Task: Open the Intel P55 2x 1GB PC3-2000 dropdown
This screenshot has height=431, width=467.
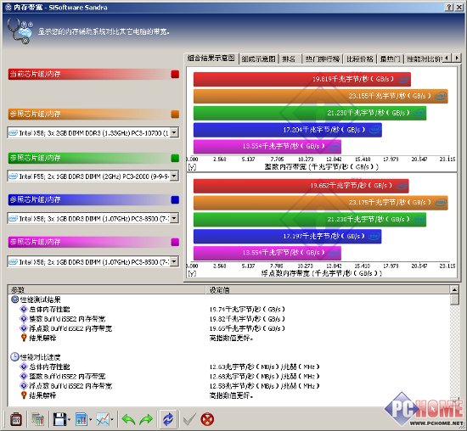Action: tap(175, 176)
